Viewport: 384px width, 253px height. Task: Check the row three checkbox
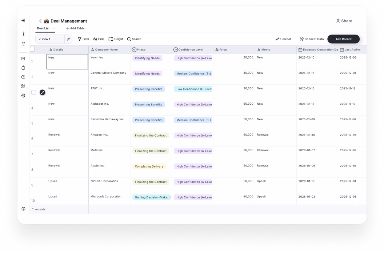33,92
